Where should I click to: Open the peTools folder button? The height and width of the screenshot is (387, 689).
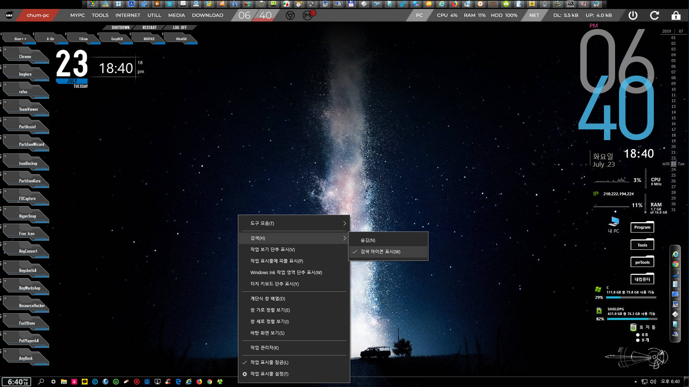coord(642,262)
